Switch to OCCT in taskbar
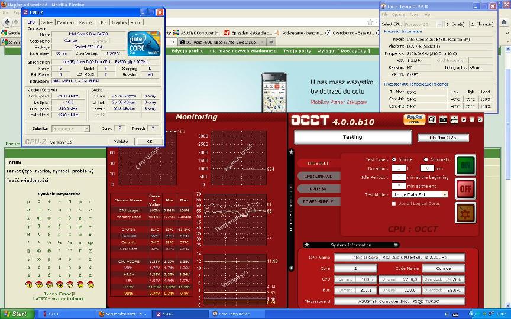Image resolution: width=511 pixels, height=319 pixels. pyautogui.click(x=67, y=314)
